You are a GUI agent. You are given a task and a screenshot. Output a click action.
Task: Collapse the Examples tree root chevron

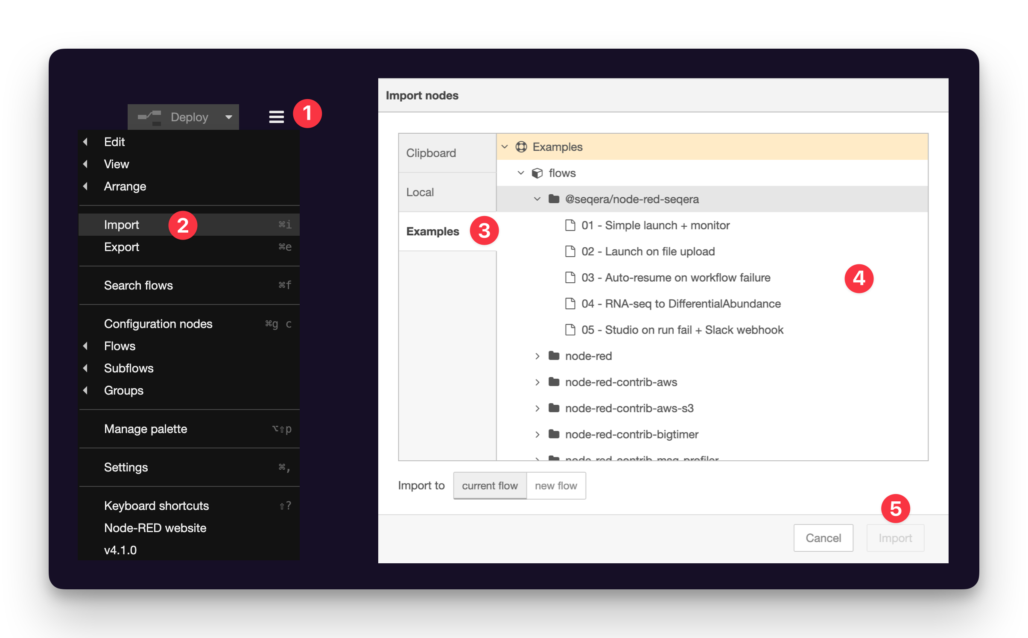pos(505,146)
